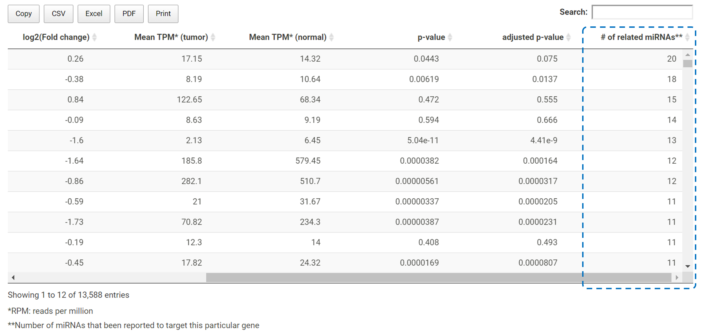Click the adjusted p-value header text
Screen dimensions: 701x332
533,37
